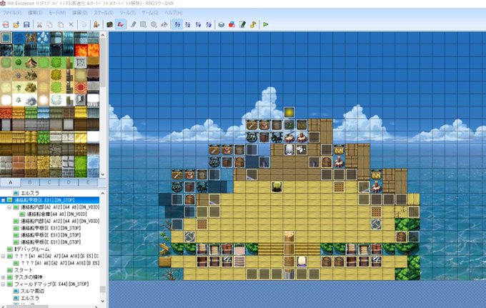Collapse the 連絡船内部 node with child 連絡船倉庫

[9, 207]
